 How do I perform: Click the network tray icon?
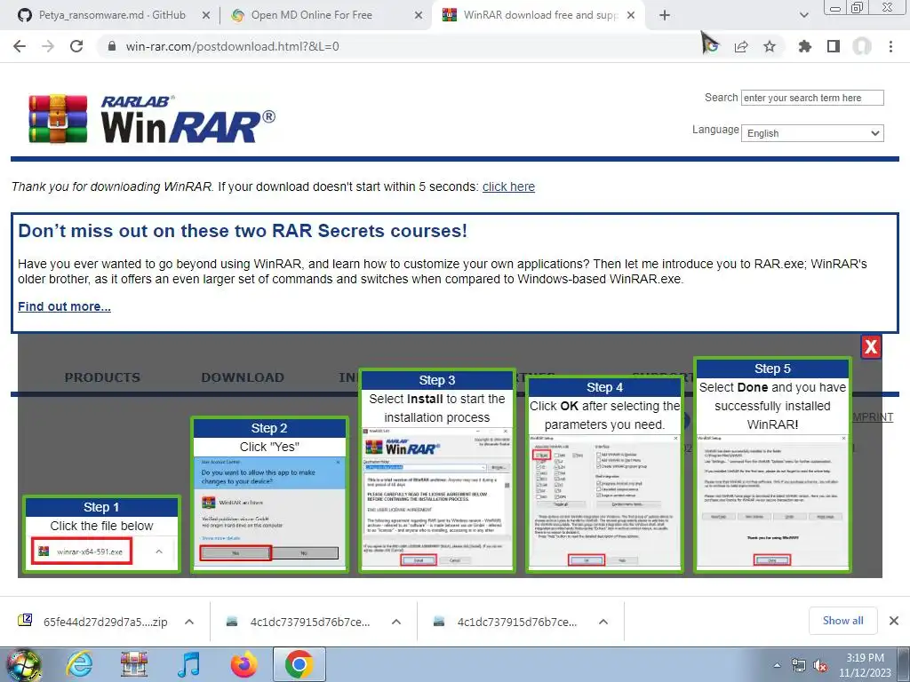point(799,666)
